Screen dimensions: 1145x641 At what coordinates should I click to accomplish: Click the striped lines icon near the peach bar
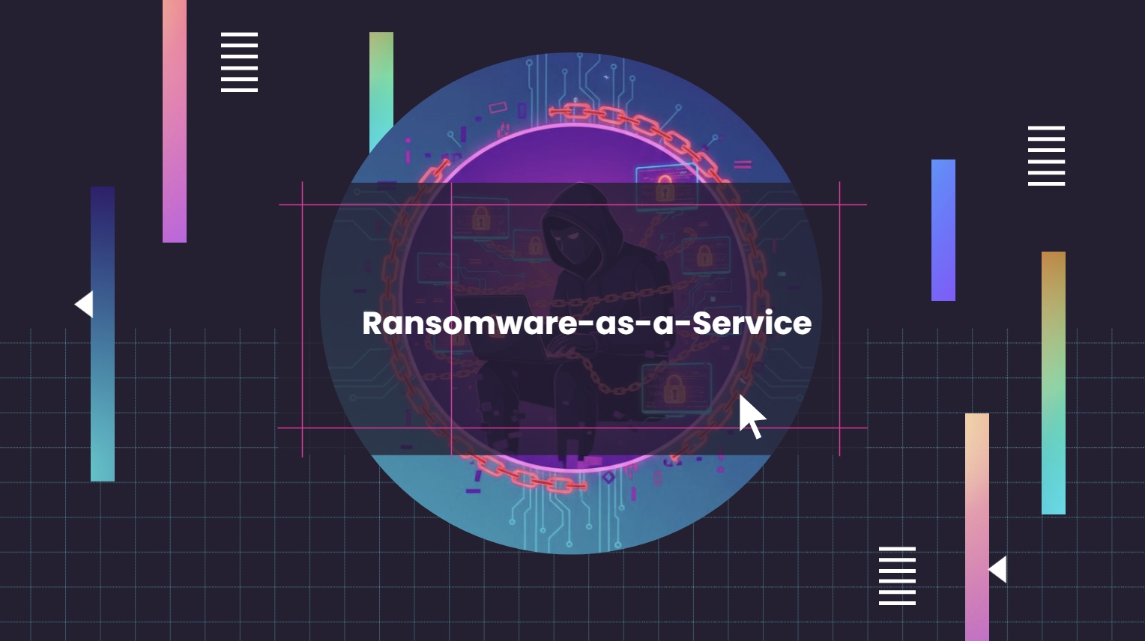click(x=897, y=576)
